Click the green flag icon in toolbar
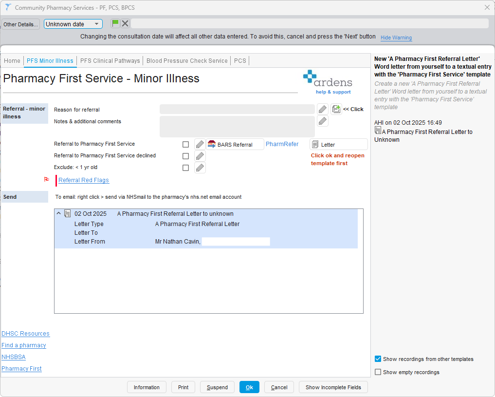The image size is (495, 397). (115, 23)
